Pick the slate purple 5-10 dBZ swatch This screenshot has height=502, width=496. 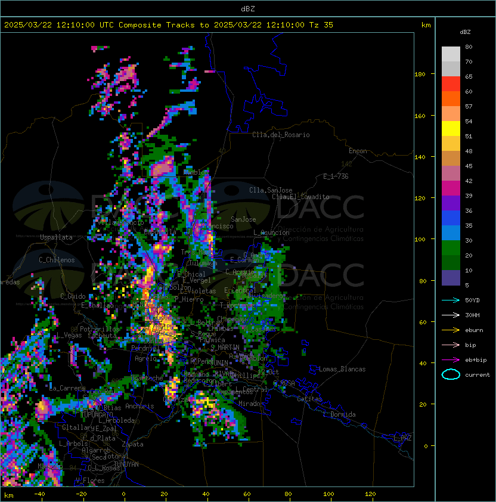(451, 278)
